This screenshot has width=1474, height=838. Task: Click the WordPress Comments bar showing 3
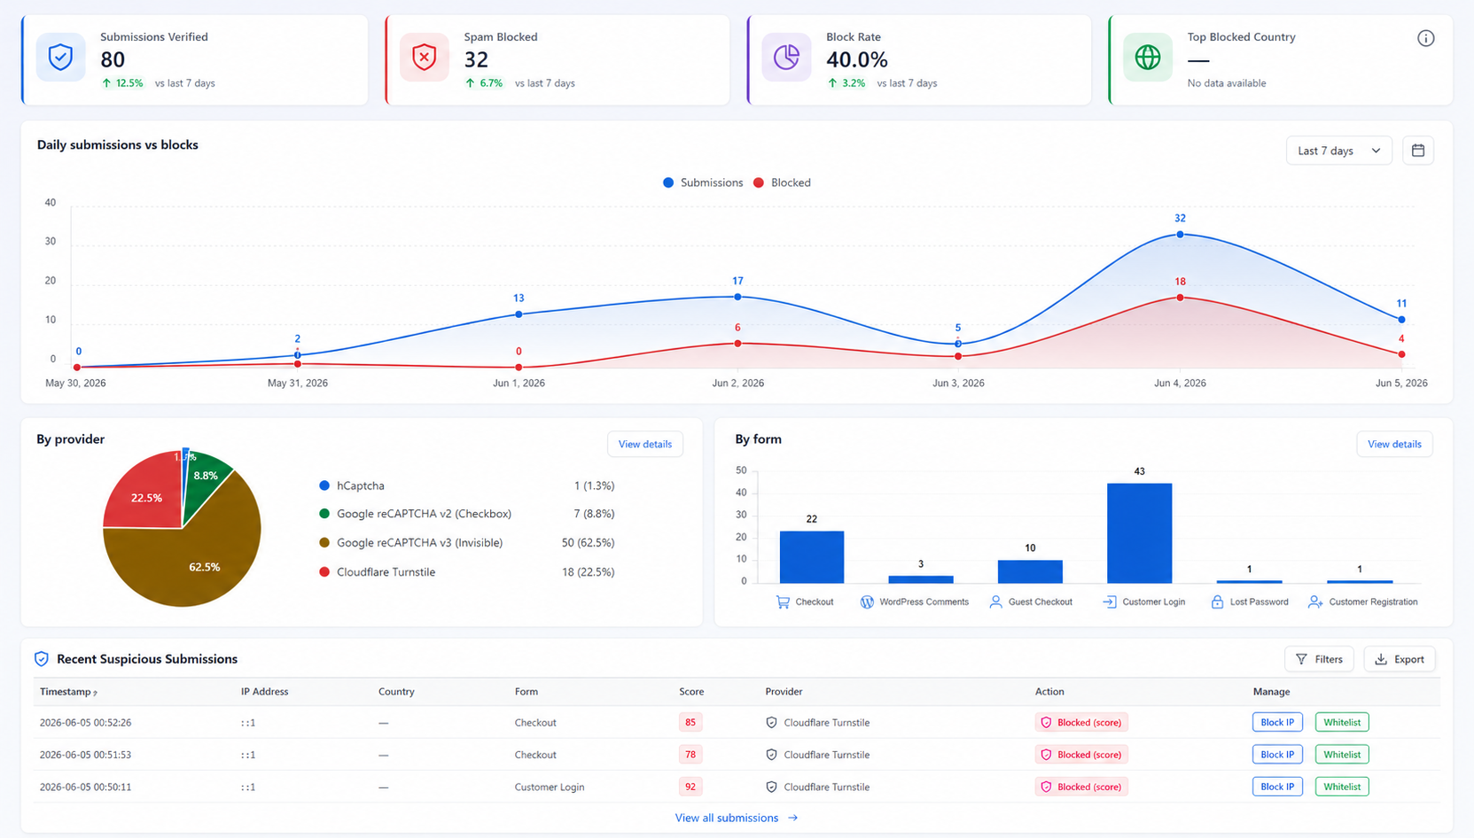point(921,579)
